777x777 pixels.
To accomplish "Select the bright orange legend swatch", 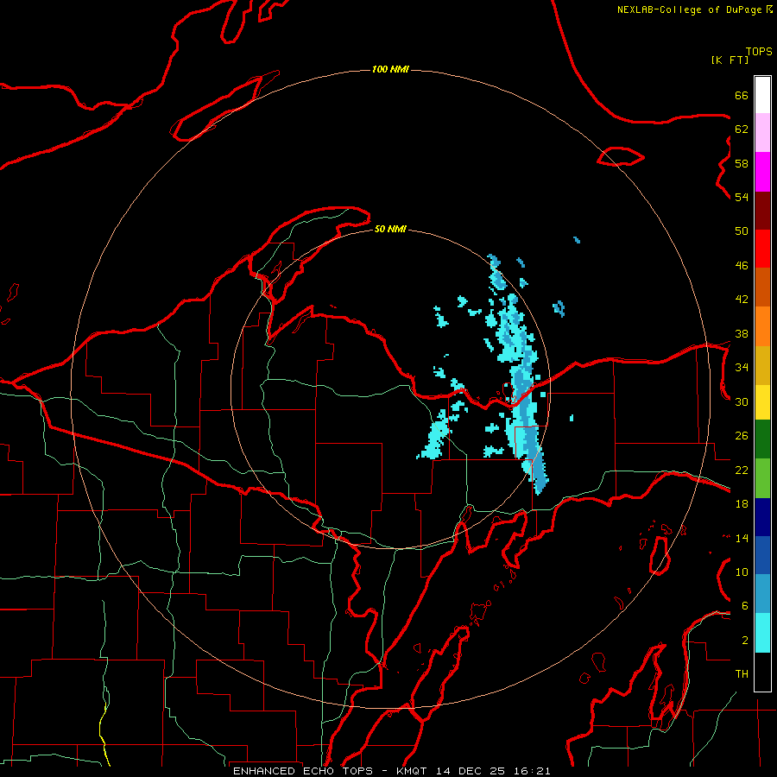I will (x=762, y=326).
